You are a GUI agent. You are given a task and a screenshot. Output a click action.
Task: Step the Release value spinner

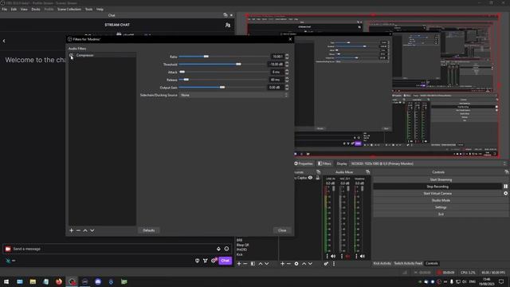pyautogui.click(x=287, y=80)
